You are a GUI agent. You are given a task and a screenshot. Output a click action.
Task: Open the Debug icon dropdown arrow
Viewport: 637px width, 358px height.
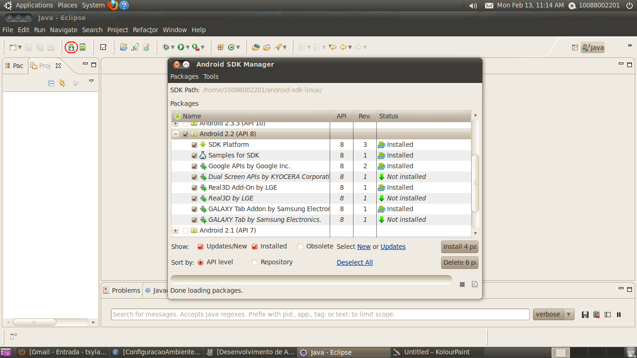173,48
